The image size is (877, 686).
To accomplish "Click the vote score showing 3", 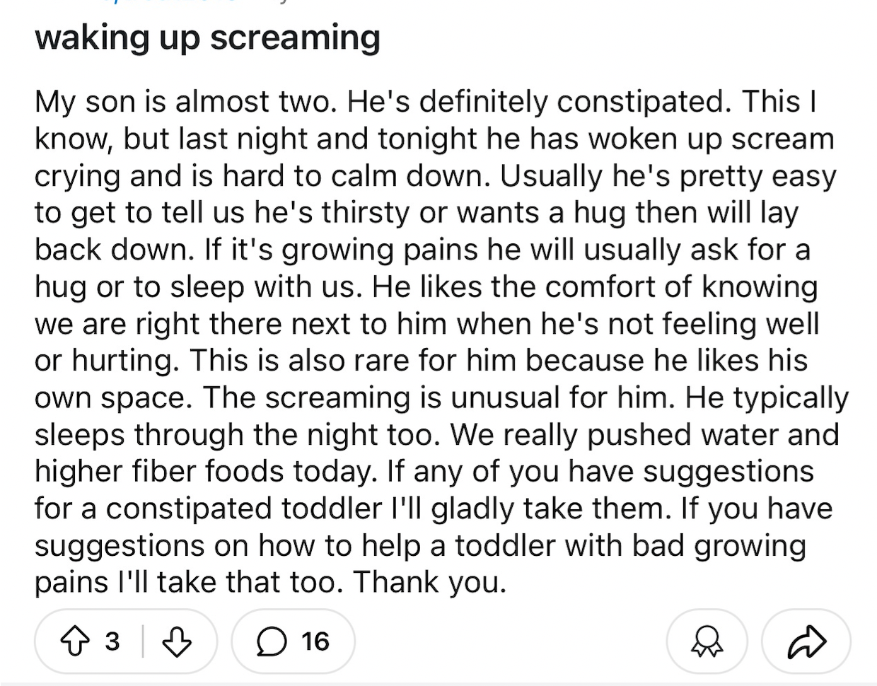I will point(112,641).
